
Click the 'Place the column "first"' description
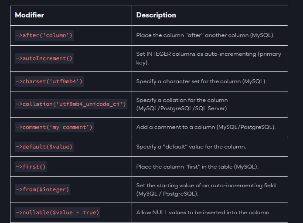pyautogui.click(x=197, y=167)
